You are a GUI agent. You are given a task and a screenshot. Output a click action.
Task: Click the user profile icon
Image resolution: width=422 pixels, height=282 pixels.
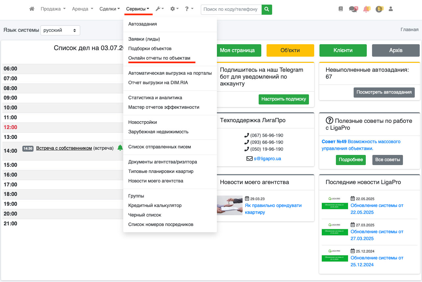391,9
